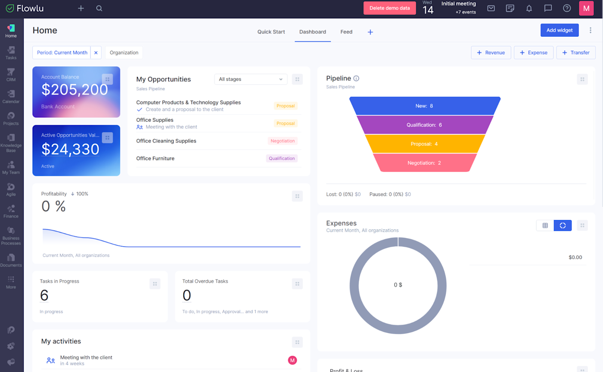This screenshot has width=603, height=372.
Task: Go to Projects in the sidebar
Action: [x=11, y=119]
